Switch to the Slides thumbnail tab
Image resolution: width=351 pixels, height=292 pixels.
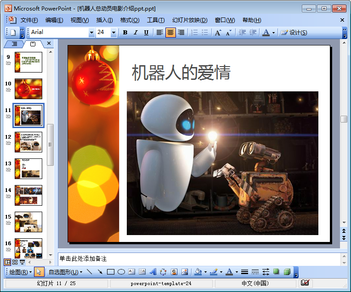click(33, 44)
